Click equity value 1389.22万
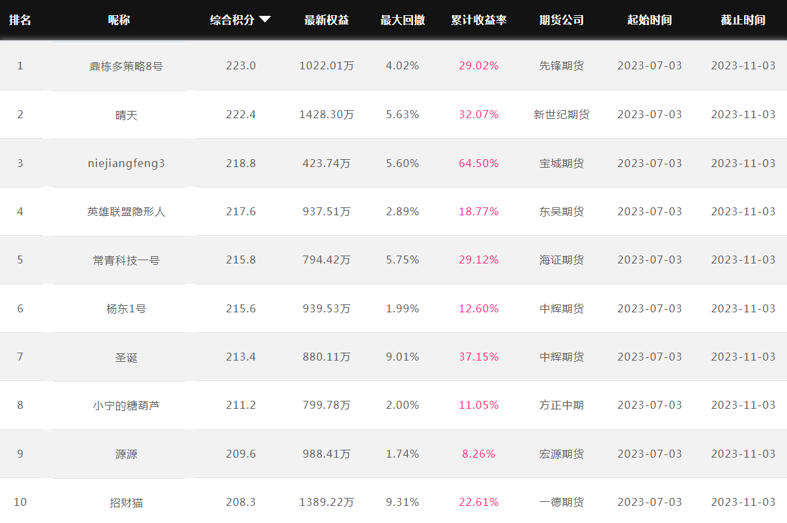The width and height of the screenshot is (787, 523). tap(327, 502)
